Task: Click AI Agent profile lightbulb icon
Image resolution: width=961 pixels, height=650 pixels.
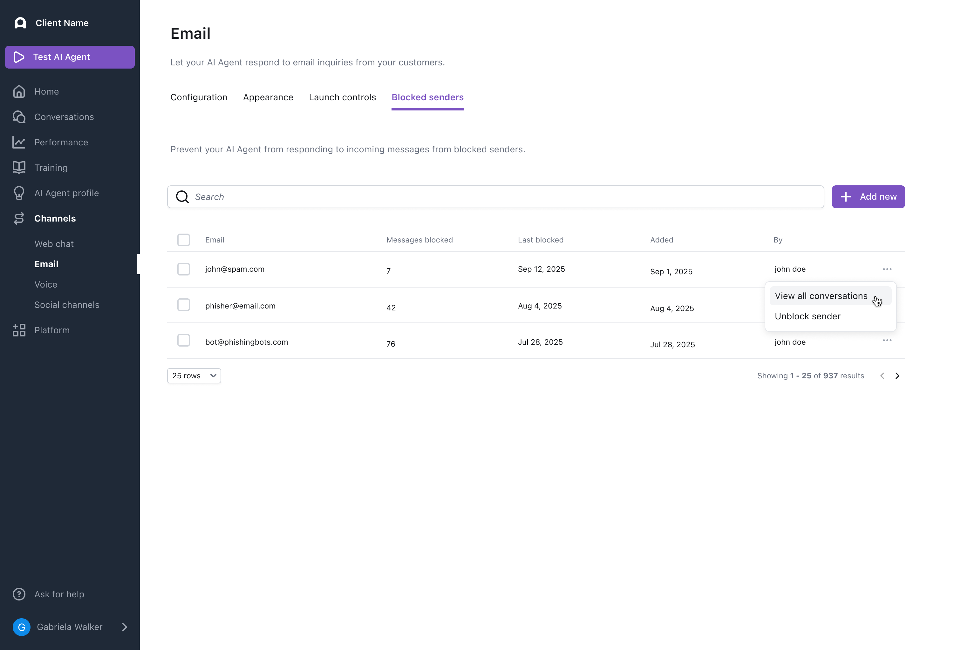Action: 19,193
